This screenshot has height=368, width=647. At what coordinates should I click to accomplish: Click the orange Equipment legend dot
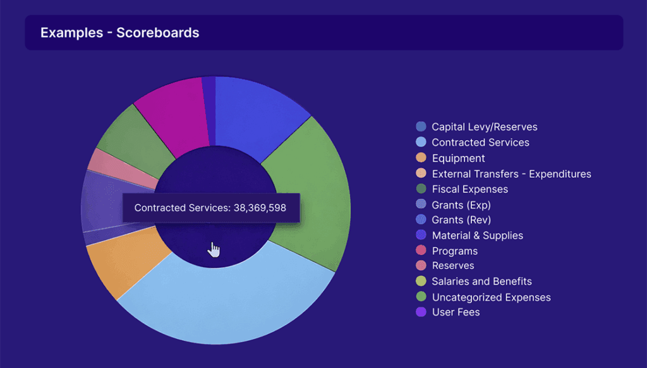pyautogui.click(x=421, y=158)
